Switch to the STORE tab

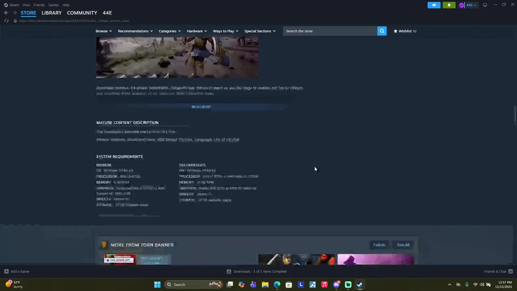point(28,13)
